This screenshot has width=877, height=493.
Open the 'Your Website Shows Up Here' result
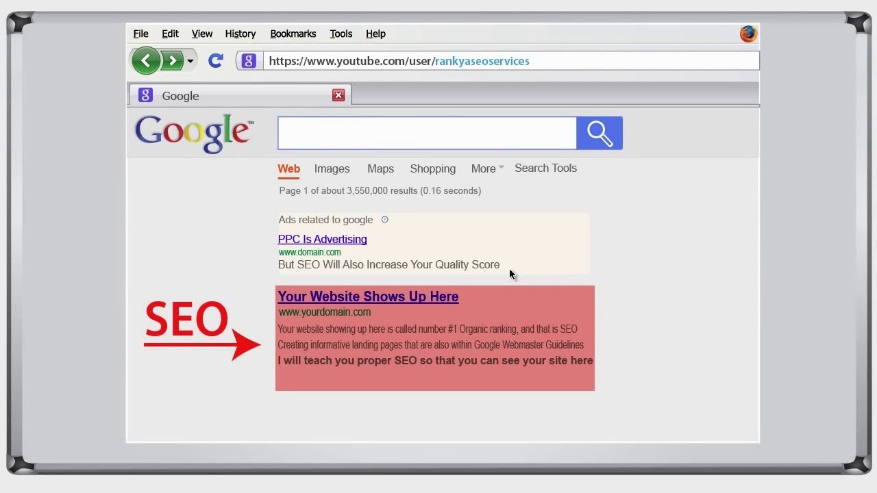click(x=368, y=296)
